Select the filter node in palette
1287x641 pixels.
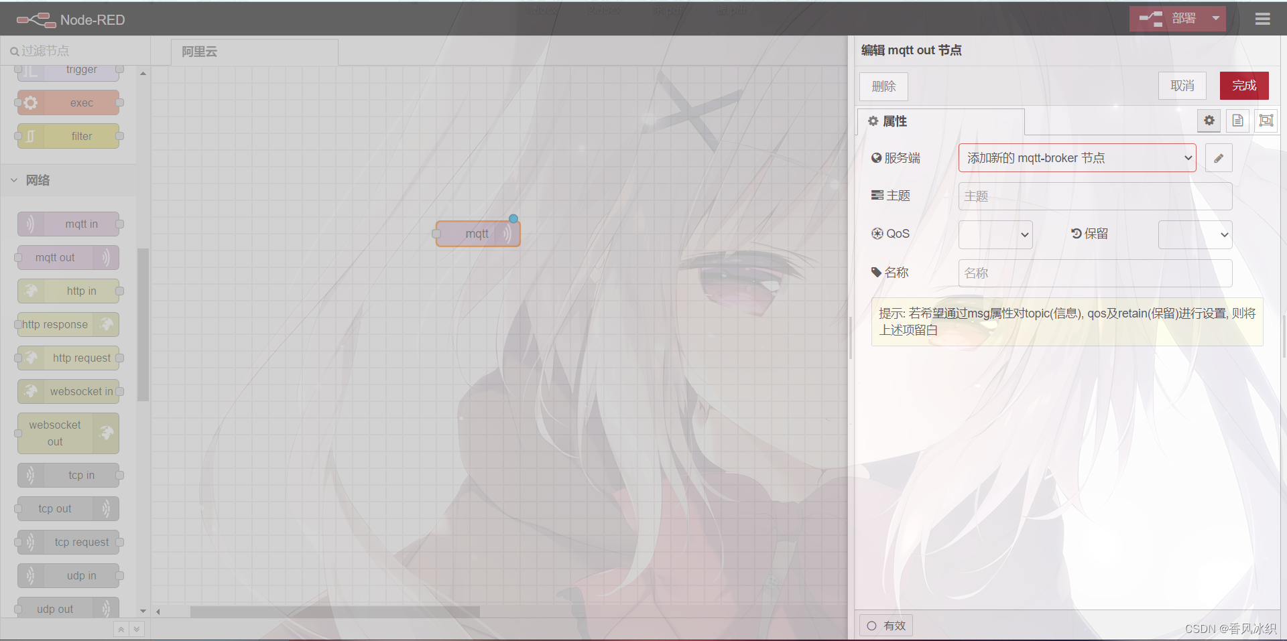[68, 136]
